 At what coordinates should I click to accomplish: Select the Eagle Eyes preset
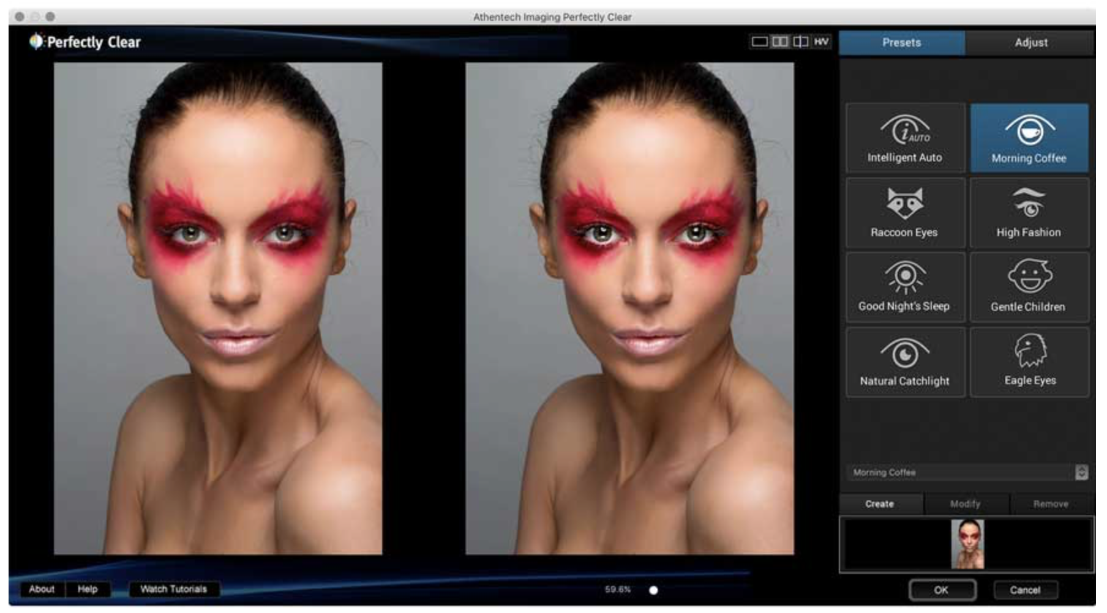coord(1029,362)
